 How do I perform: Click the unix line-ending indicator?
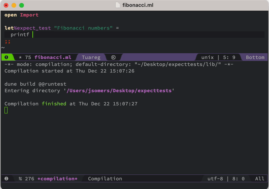pos(207,57)
